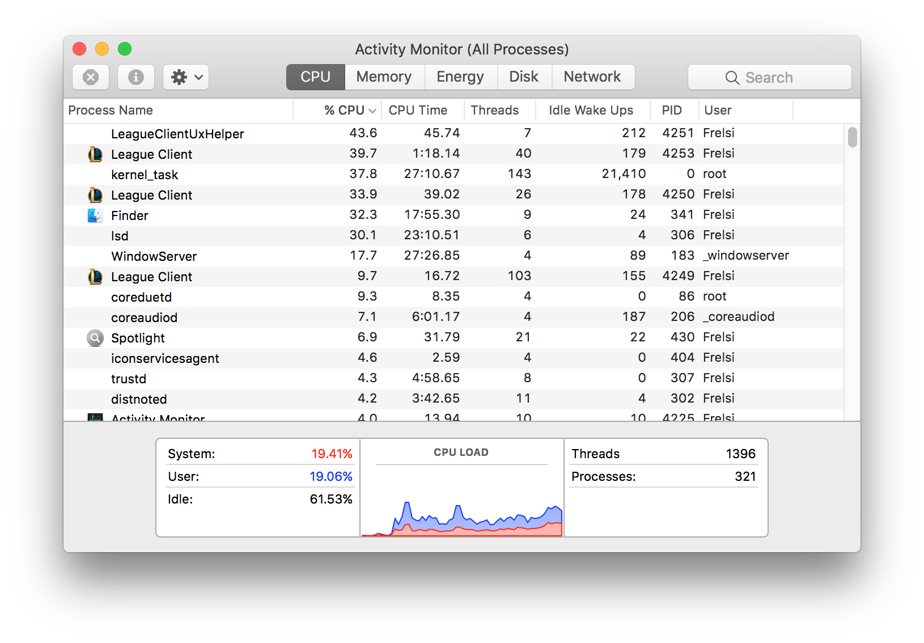This screenshot has width=924, height=643.
Task: Click the League Client icon, PID 4250
Action: [x=95, y=195]
